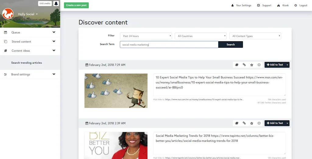Viewport: 312px width, 159px height.
Task: Click the link icon on second article
Action: [244, 123]
